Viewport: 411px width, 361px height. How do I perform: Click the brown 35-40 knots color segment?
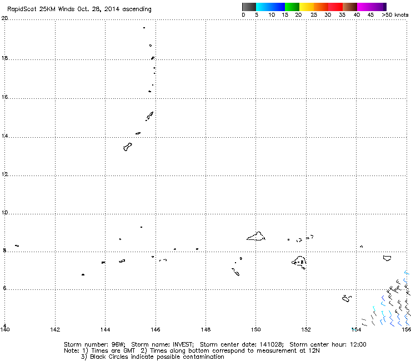[x=350, y=7]
